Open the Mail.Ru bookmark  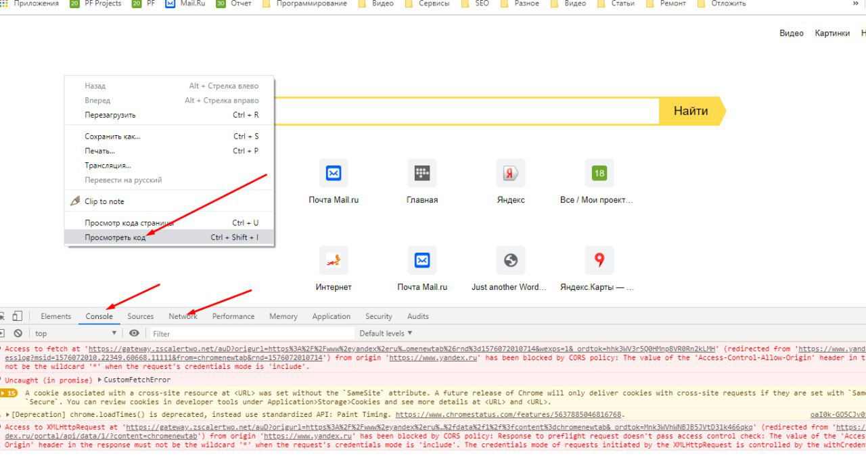(x=185, y=3)
